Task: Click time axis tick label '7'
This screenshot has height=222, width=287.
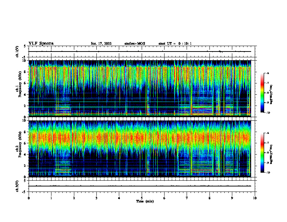Action: (187, 198)
